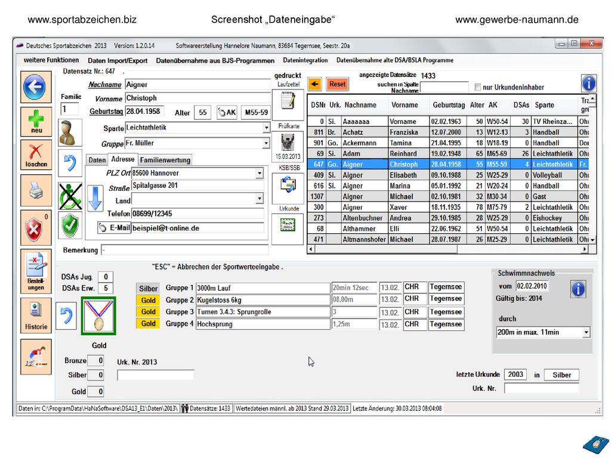Viewport: 611px width, 458px height.
Task: Click the 3000m Lauf discipline field
Action: click(x=263, y=288)
